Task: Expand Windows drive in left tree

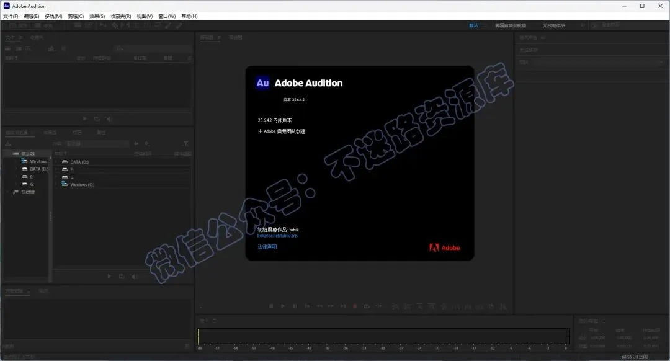Action: pyautogui.click(x=16, y=161)
